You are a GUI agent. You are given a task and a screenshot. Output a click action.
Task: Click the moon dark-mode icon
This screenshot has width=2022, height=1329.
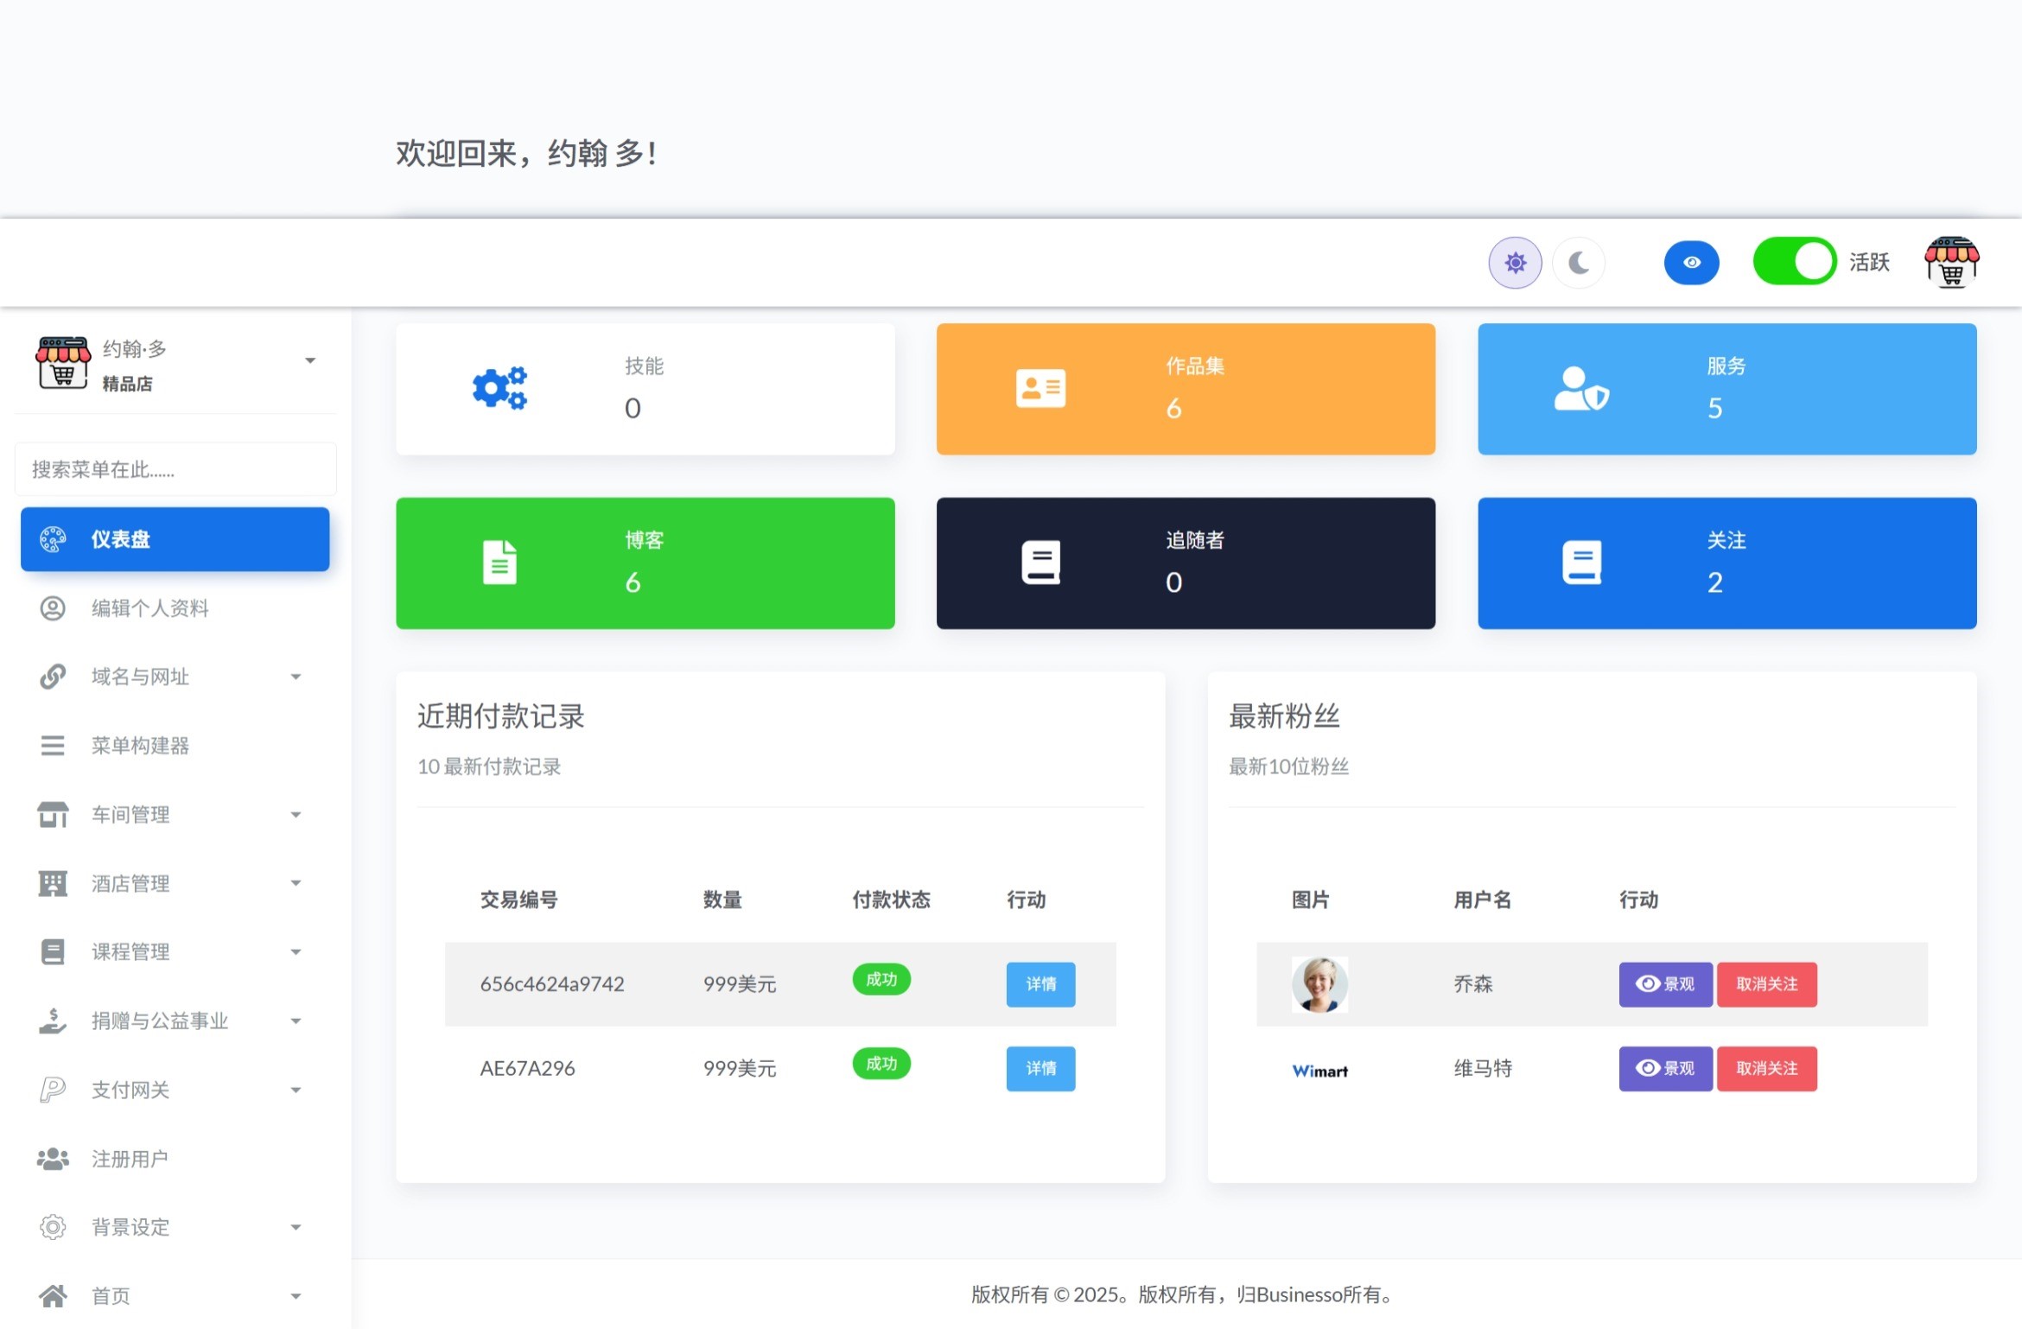point(1579,263)
